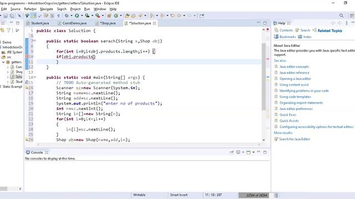355x199 pixels.
Task: Open 'Using content assist' help topic
Action: pos(294,85)
